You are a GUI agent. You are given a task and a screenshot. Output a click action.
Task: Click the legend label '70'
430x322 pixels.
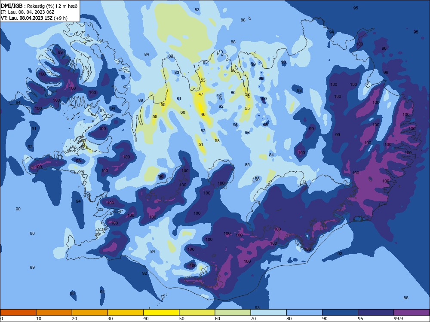point(253,319)
